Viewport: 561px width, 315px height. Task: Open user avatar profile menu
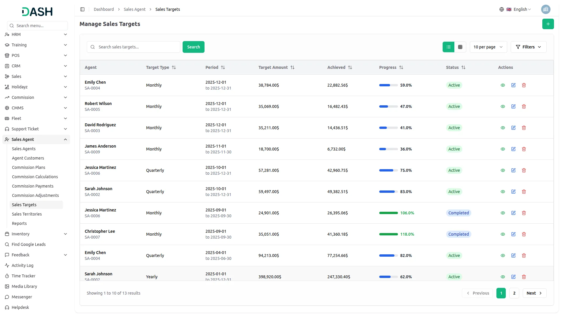click(545, 9)
